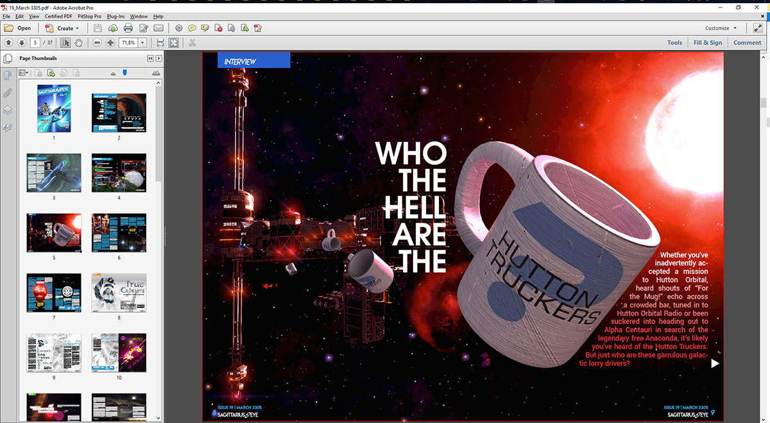Select the Sticky Note comment tool
Screen dimensions: 770x423
coord(192,28)
